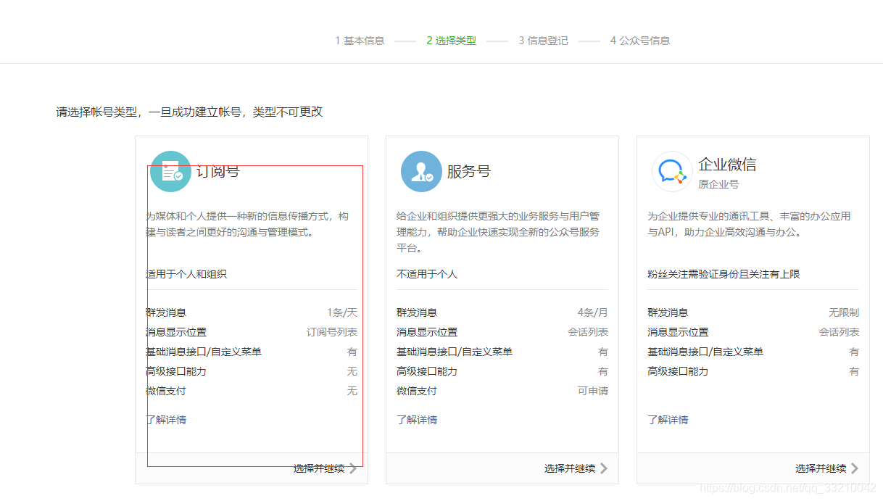Viewport: 883px width, 501px height.
Task: Click 微信支付 label in 订阅号 card
Action: pyautogui.click(x=166, y=391)
